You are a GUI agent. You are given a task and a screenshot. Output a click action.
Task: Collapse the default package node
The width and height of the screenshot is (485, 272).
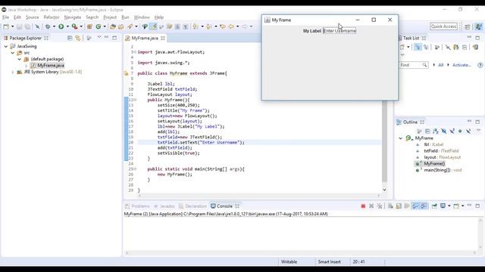[x=20, y=59]
